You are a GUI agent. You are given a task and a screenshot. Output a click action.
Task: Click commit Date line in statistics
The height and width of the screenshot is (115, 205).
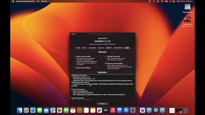[83, 93]
